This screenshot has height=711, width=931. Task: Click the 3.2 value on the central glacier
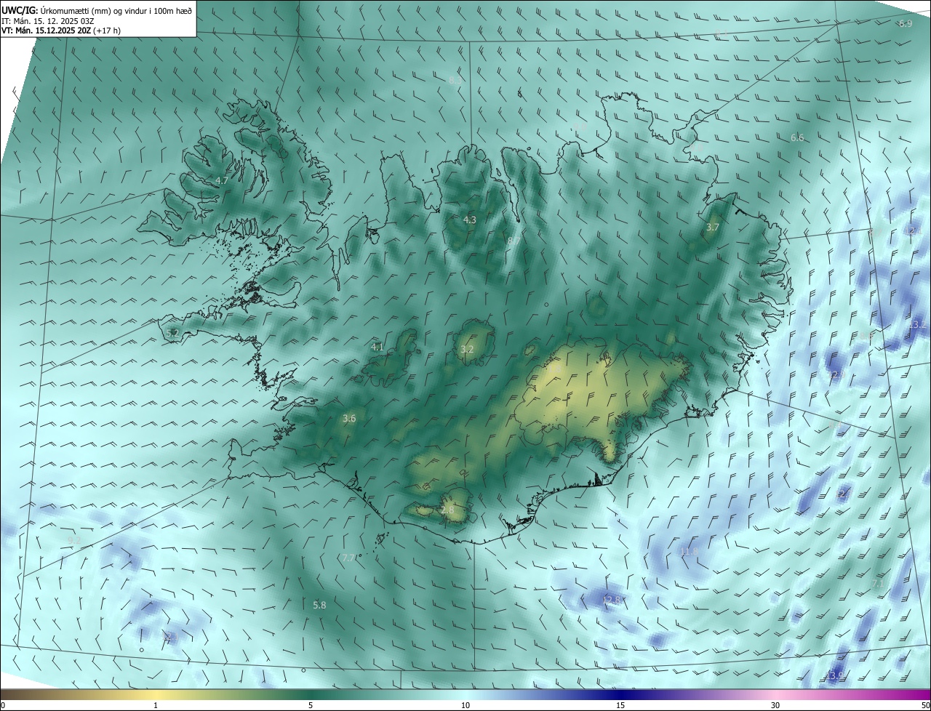tap(467, 350)
